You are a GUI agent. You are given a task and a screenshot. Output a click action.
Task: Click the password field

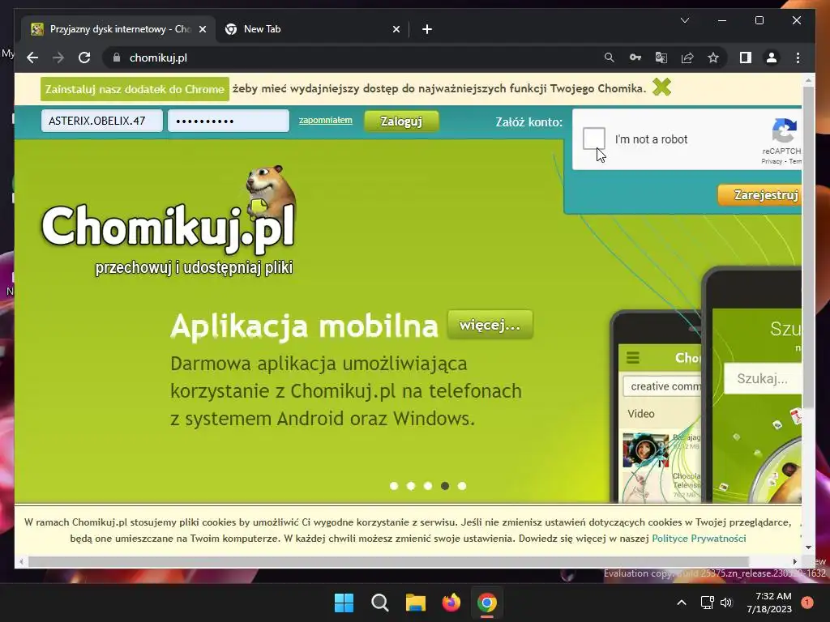[x=228, y=121]
